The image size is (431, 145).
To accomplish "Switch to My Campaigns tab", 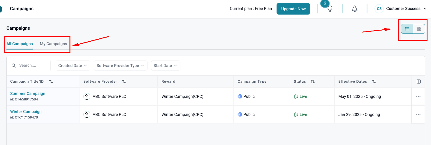I will [x=53, y=44].
